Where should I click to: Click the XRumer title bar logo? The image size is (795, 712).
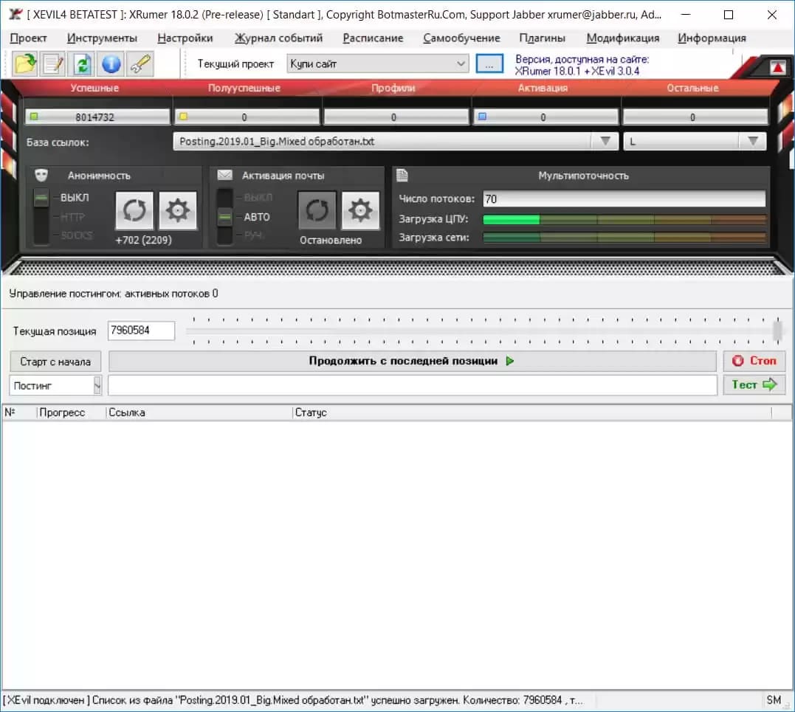pyautogui.click(x=16, y=14)
